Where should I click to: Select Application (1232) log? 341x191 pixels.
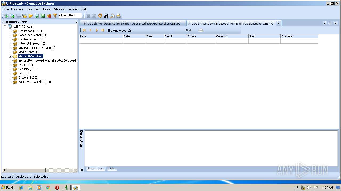coord(30,31)
